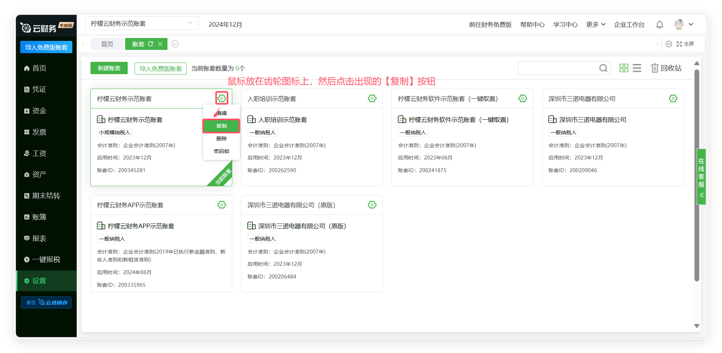Switch to list view layout
The width and height of the screenshot is (722, 353).
coord(637,68)
